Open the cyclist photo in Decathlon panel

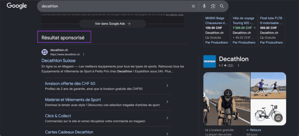(x=227, y=99)
